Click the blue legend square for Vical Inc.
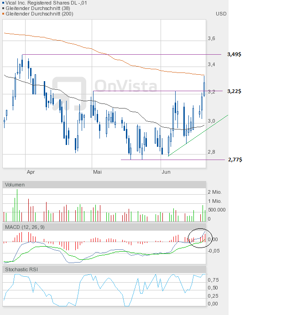The width and height of the screenshot is (302, 315). pos(3,3)
